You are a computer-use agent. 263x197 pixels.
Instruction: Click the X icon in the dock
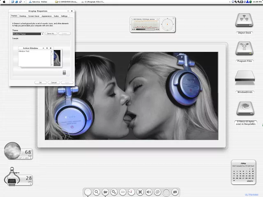[140, 192]
